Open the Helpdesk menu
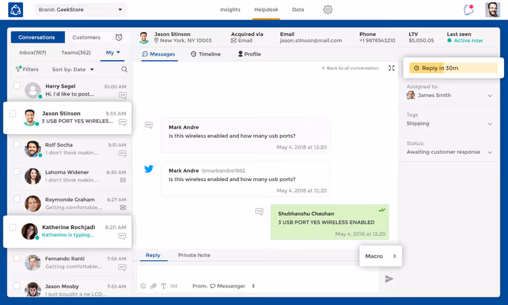Screen dimensions: 508x305 coord(266,9)
